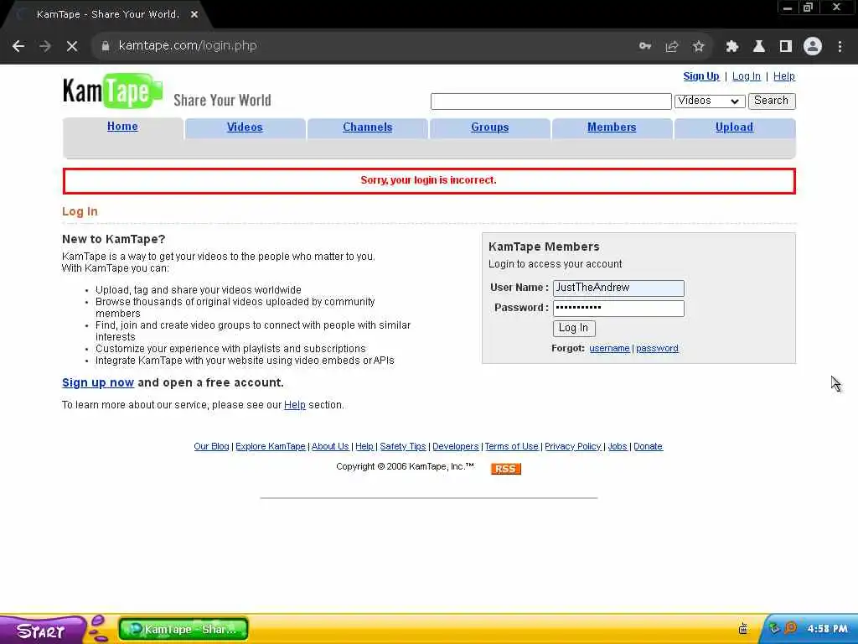Focus the User Name field
The image size is (858, 644).
(618, 288)
